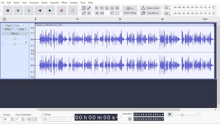Viewport: 220px width, 124px height.
Task: Trim audio outside selection
Action: pos(97,13)
